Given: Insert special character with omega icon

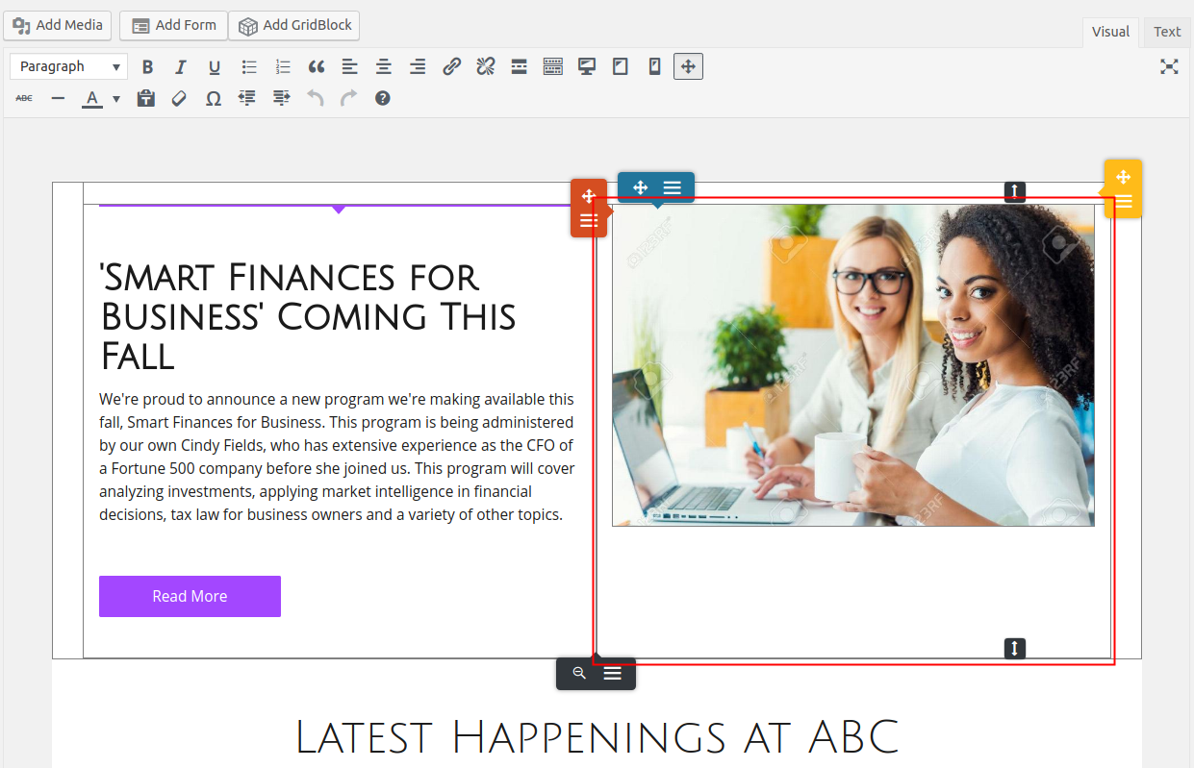Looking at the screenshot, I should (x=214, y=98).
